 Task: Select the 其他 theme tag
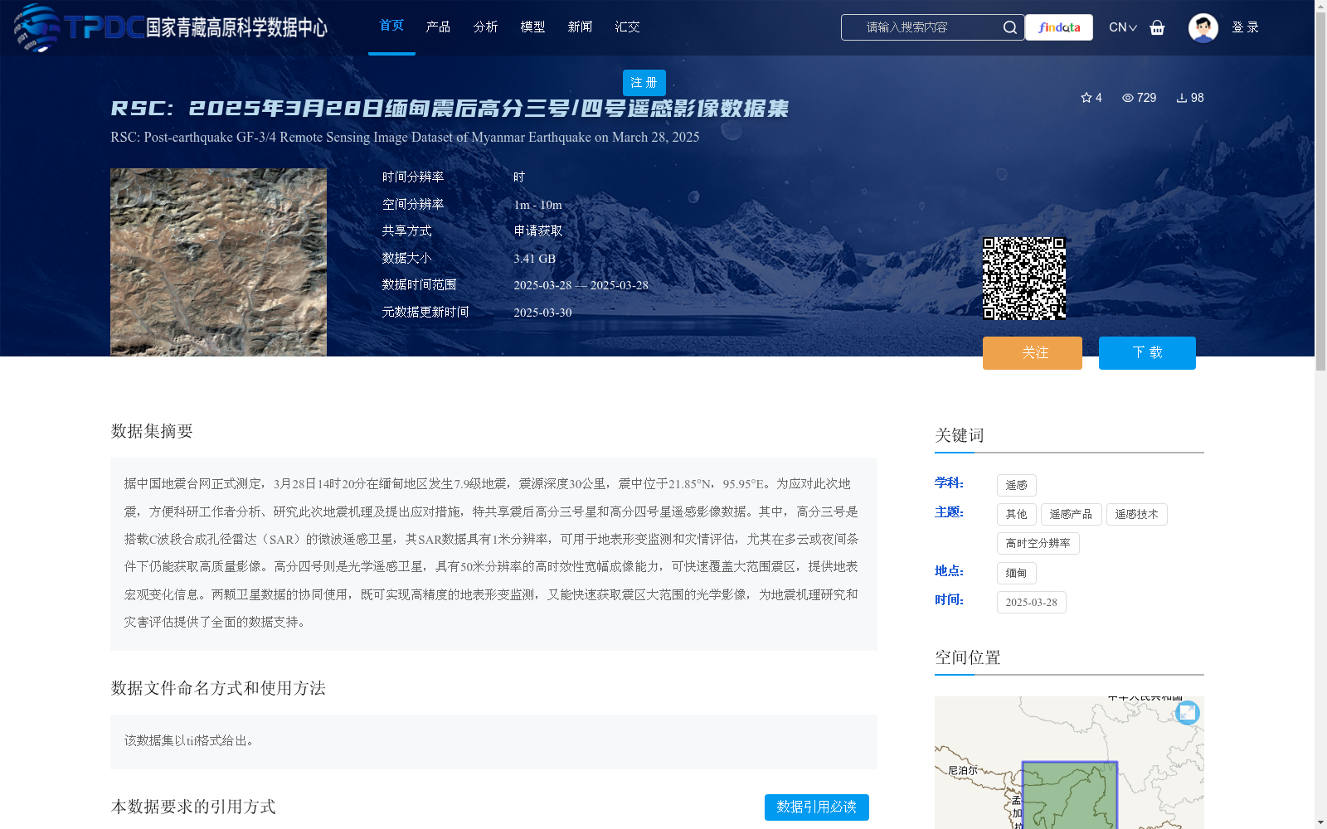pos(1017,515)
